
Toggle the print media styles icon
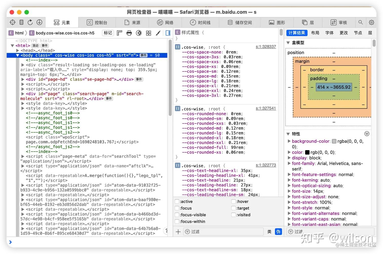coord(129,33)
